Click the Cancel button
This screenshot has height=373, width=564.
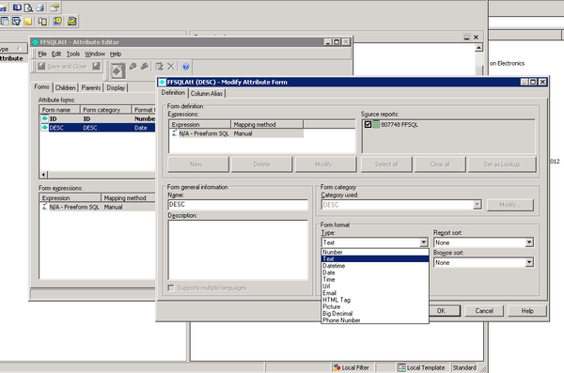tap(484, 311)
